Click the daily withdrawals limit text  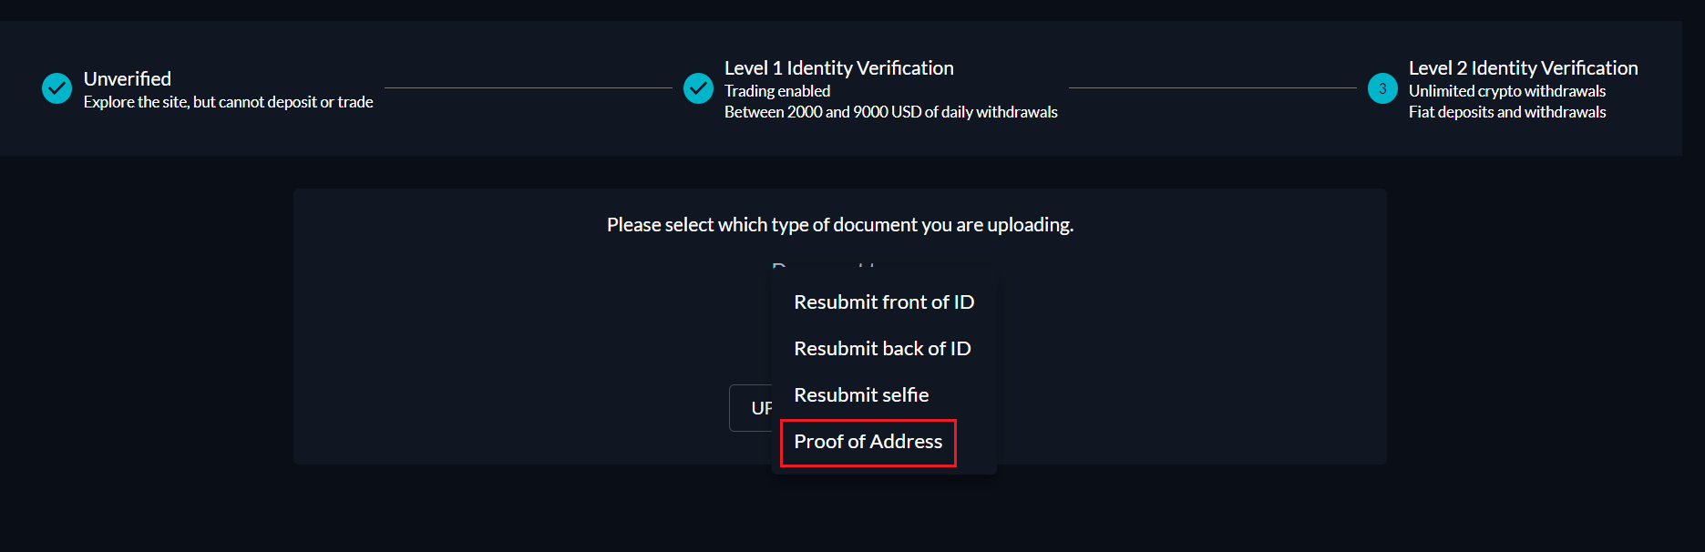tap(890, 112)
